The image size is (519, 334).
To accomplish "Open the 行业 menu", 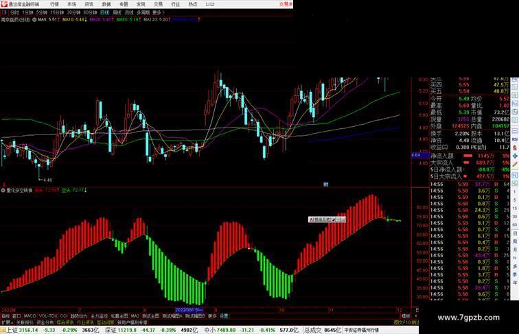I will click(x=176, y=4).
